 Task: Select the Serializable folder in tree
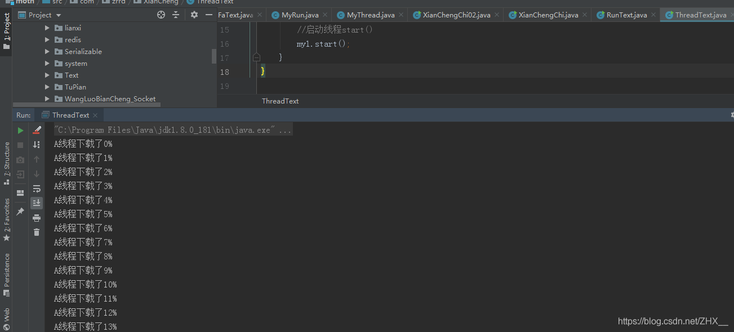83,51
